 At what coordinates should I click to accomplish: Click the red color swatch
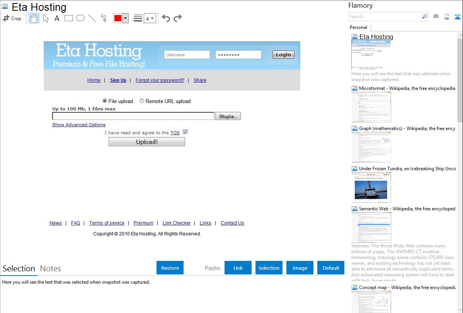tap(118, 18)
